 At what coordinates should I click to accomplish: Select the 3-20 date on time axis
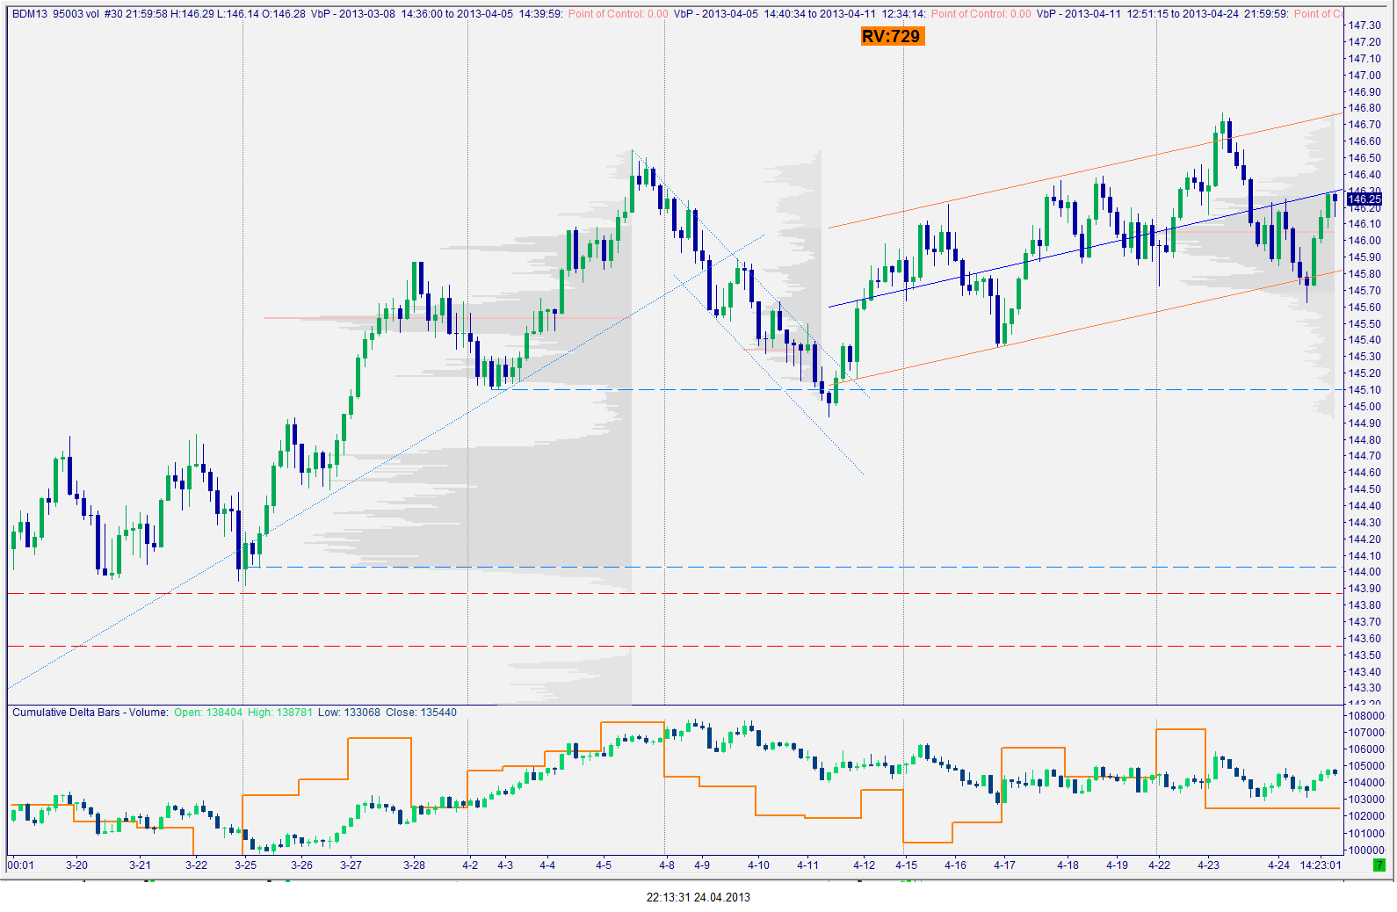coord(76,865)
